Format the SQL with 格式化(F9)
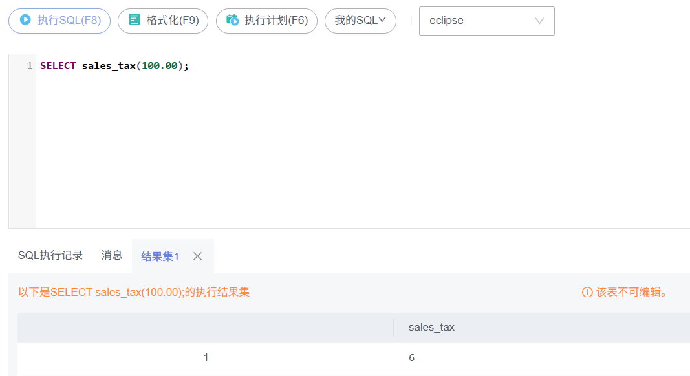Image resolution: width=690 pixels, height=376 pixels. coord(163,21)
